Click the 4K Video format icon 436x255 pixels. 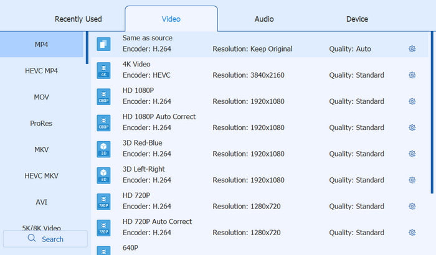click(x=103, y=70)
